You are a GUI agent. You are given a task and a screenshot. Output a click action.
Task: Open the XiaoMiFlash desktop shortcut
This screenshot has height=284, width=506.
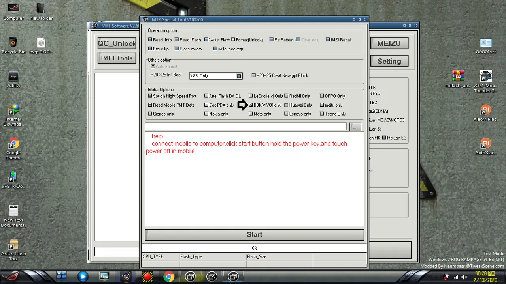click(x=486, y=112)
